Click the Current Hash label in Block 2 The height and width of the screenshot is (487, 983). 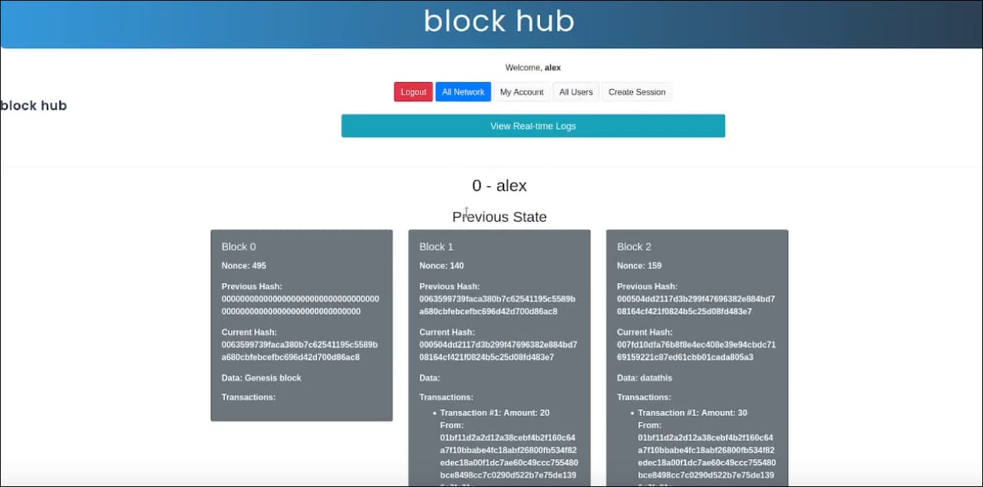[x=645, y=332]
